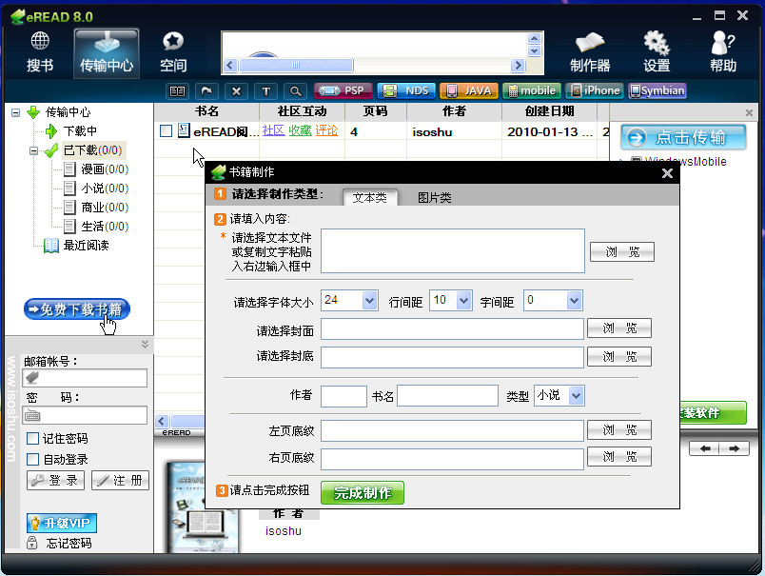Click the 登录 login button
Image resolution: width=765 pixels, height=576 pixels.
(55, 481)
